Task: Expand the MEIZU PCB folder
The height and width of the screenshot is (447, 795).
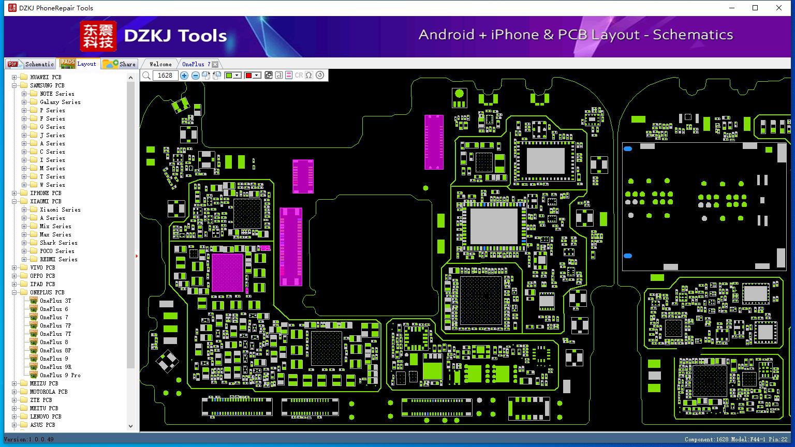Action: (x=14, y=384)
